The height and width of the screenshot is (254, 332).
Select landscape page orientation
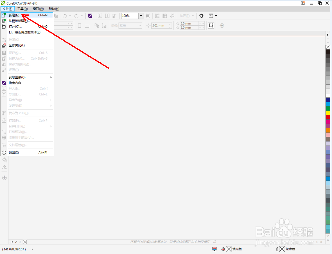87,26
